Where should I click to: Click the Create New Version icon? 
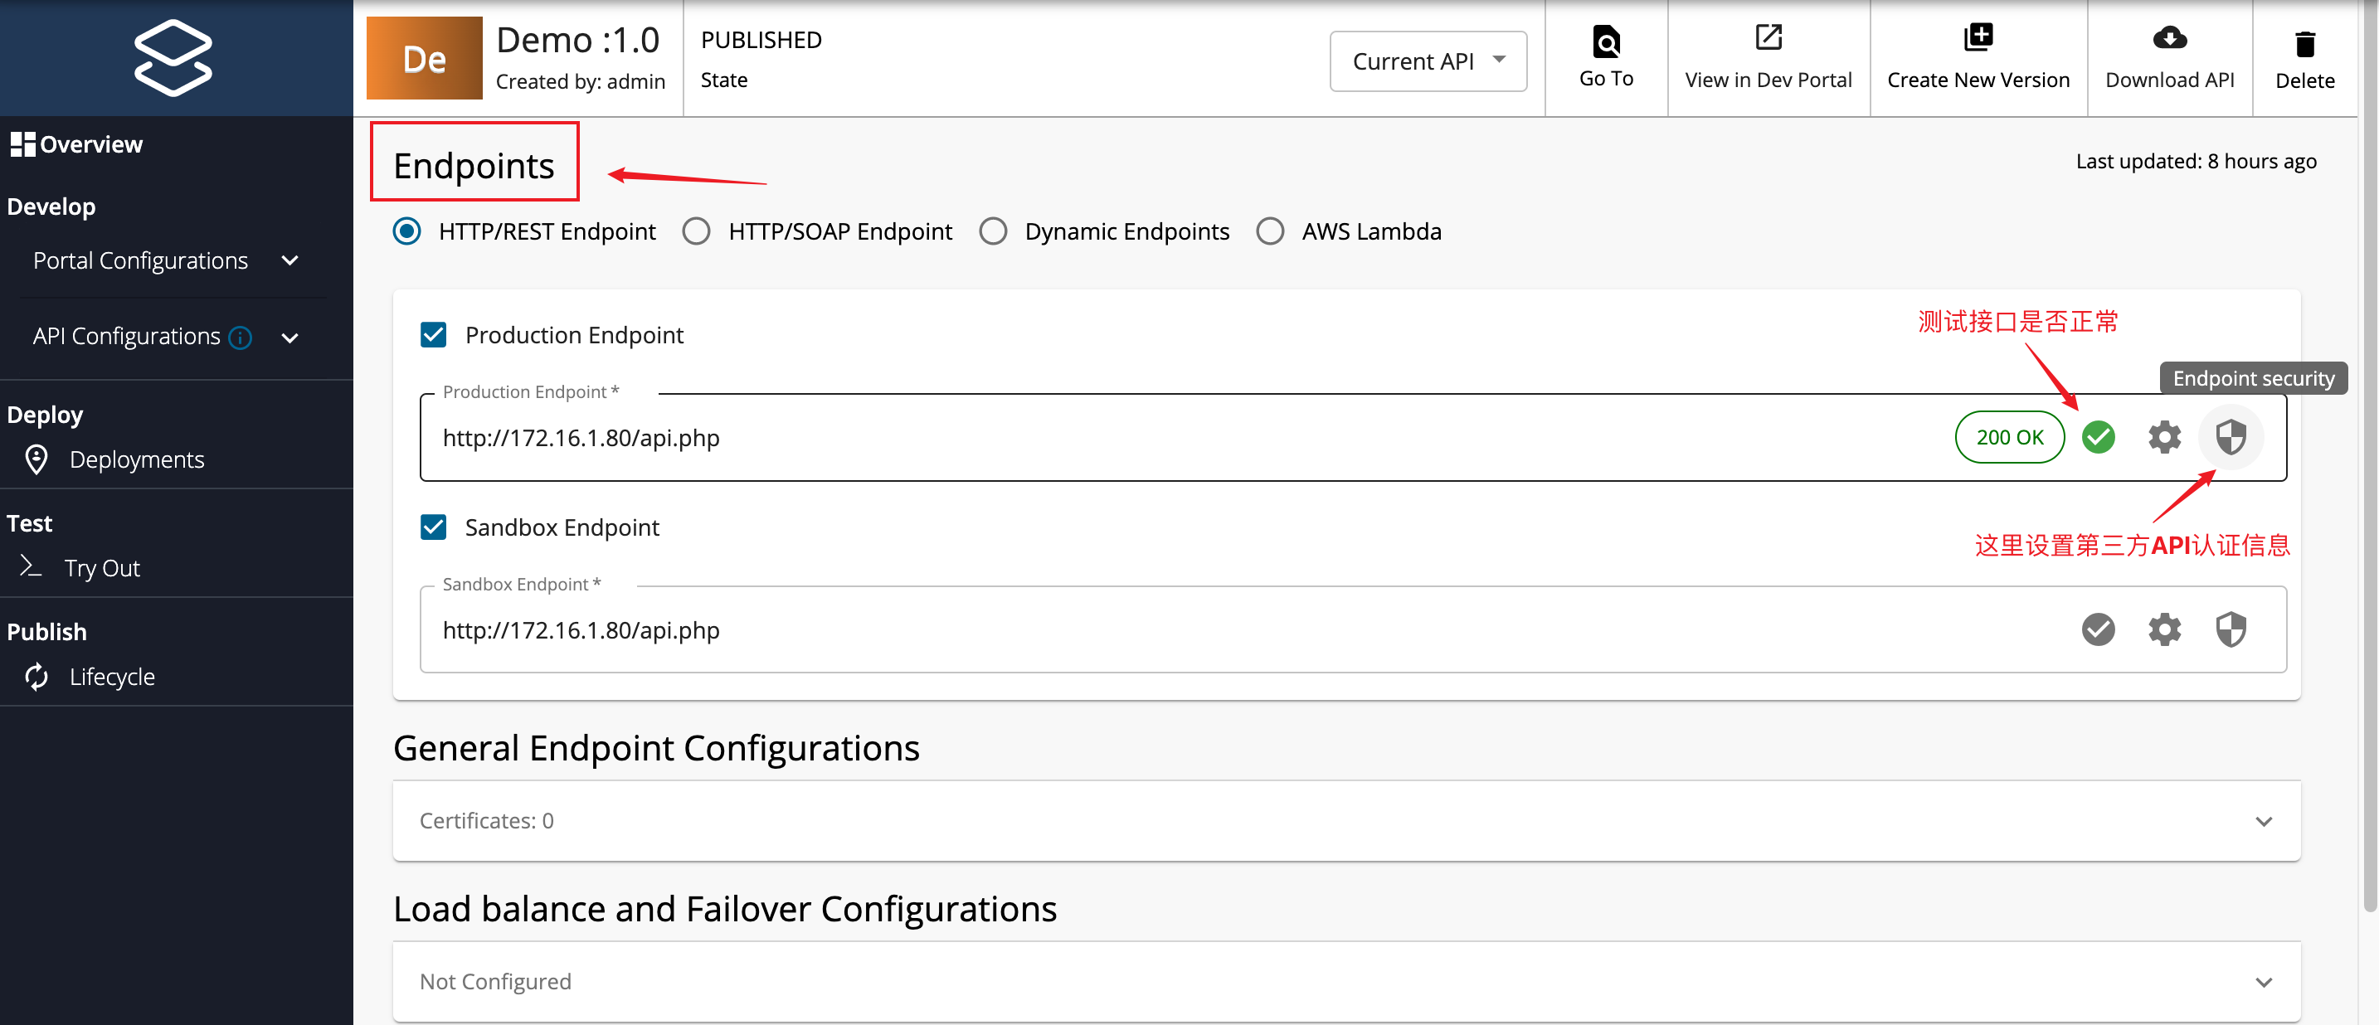click(1978, 37)
